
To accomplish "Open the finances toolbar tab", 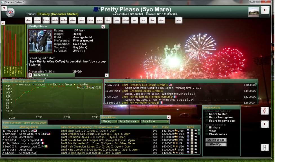I will tap(46, 20).
